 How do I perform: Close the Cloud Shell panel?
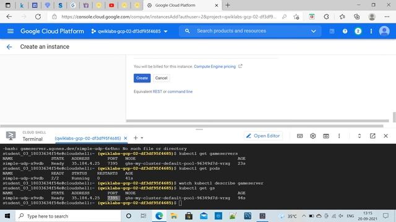(385, 136)
